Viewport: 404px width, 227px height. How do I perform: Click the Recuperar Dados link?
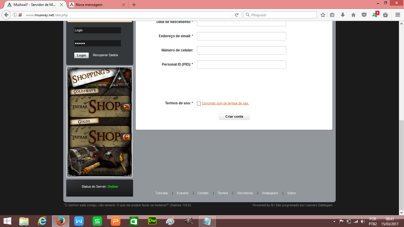[105, 55]
